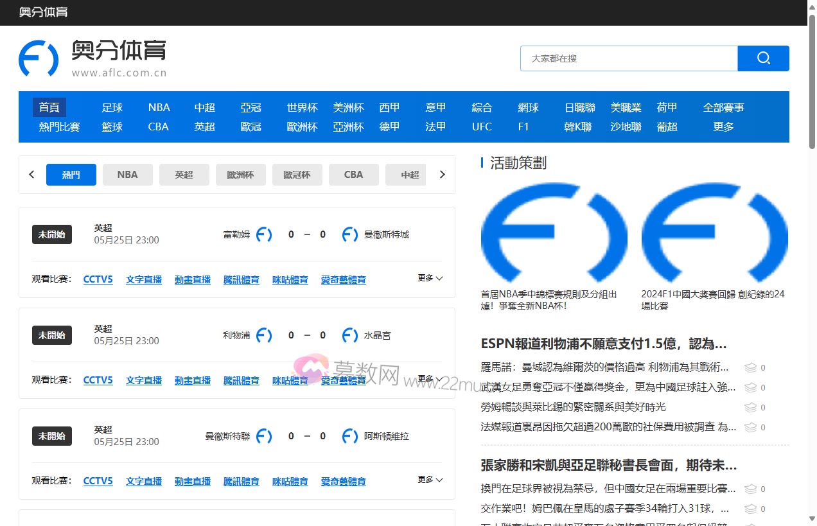Screen dimensions: 817x526
Task: Click the 曼徹斯特城 team logo
Action: tap(349, 234)
